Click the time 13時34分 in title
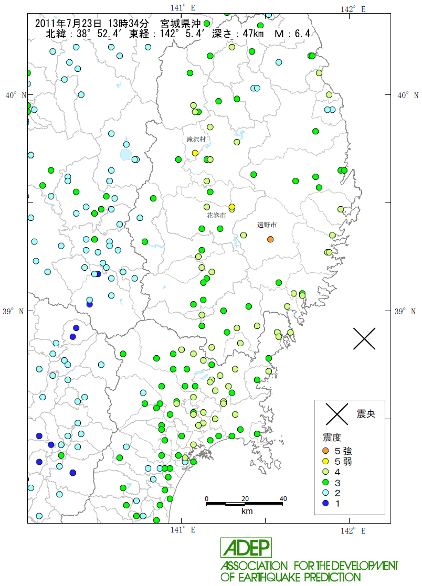This screenshot has width=422, height=586. pos(129,23)
